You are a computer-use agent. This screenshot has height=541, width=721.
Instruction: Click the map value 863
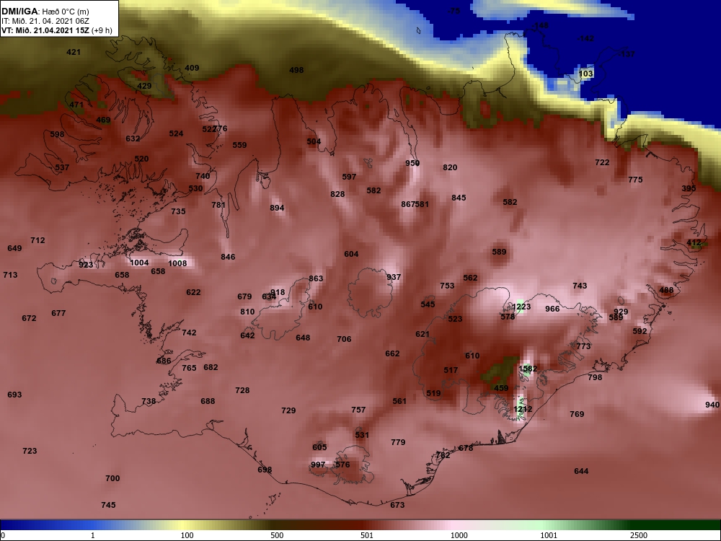tap(316, 278)
